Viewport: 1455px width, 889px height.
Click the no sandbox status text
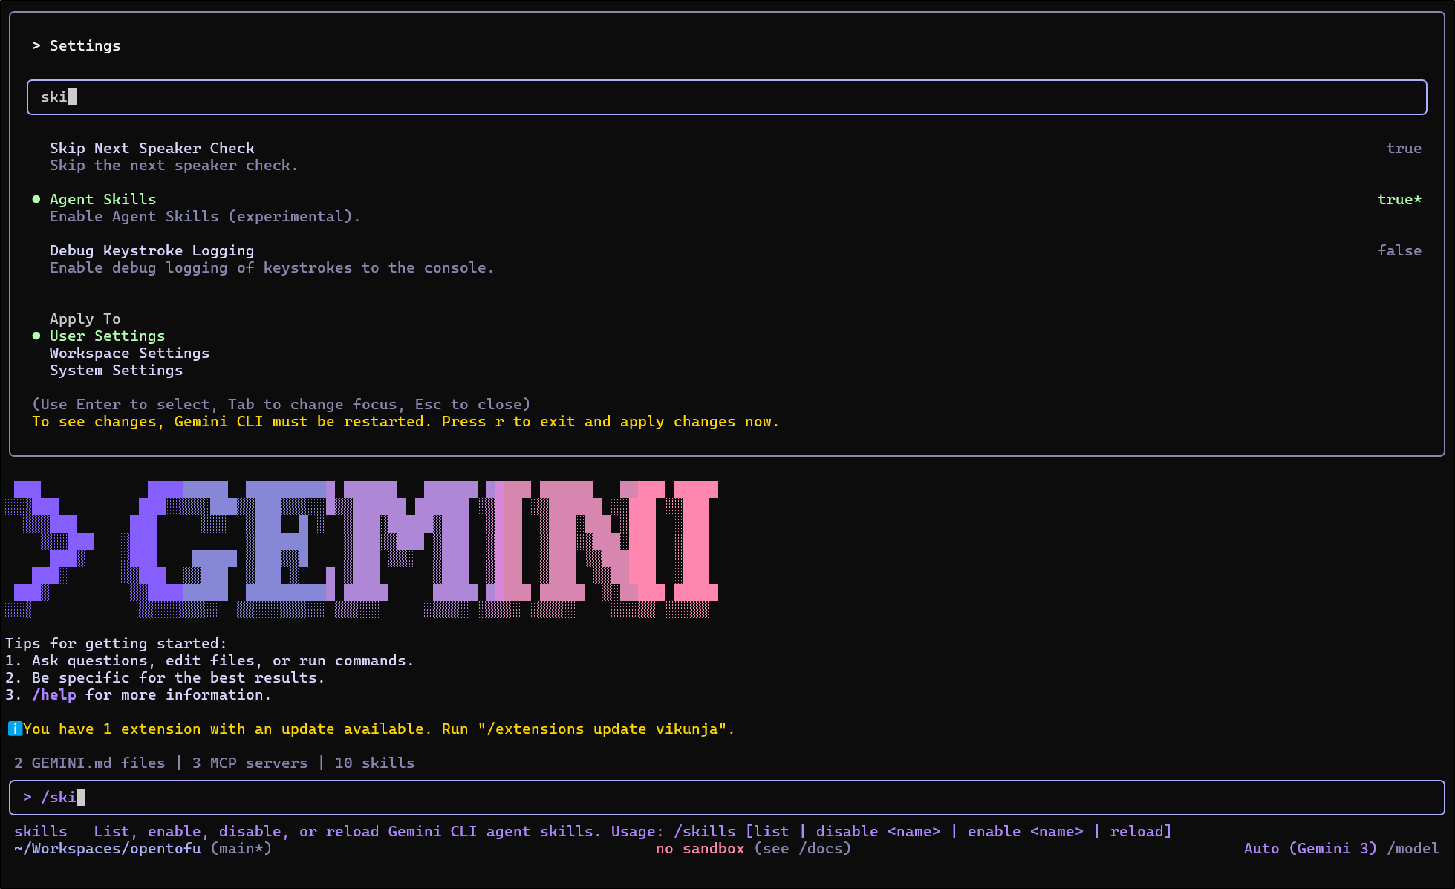[x=700, y=848]
